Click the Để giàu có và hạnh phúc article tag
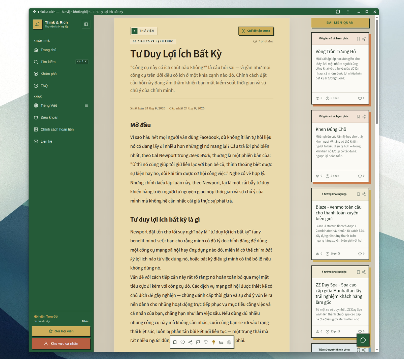This screenshot has height=359, width=404. tap(153, 41)
